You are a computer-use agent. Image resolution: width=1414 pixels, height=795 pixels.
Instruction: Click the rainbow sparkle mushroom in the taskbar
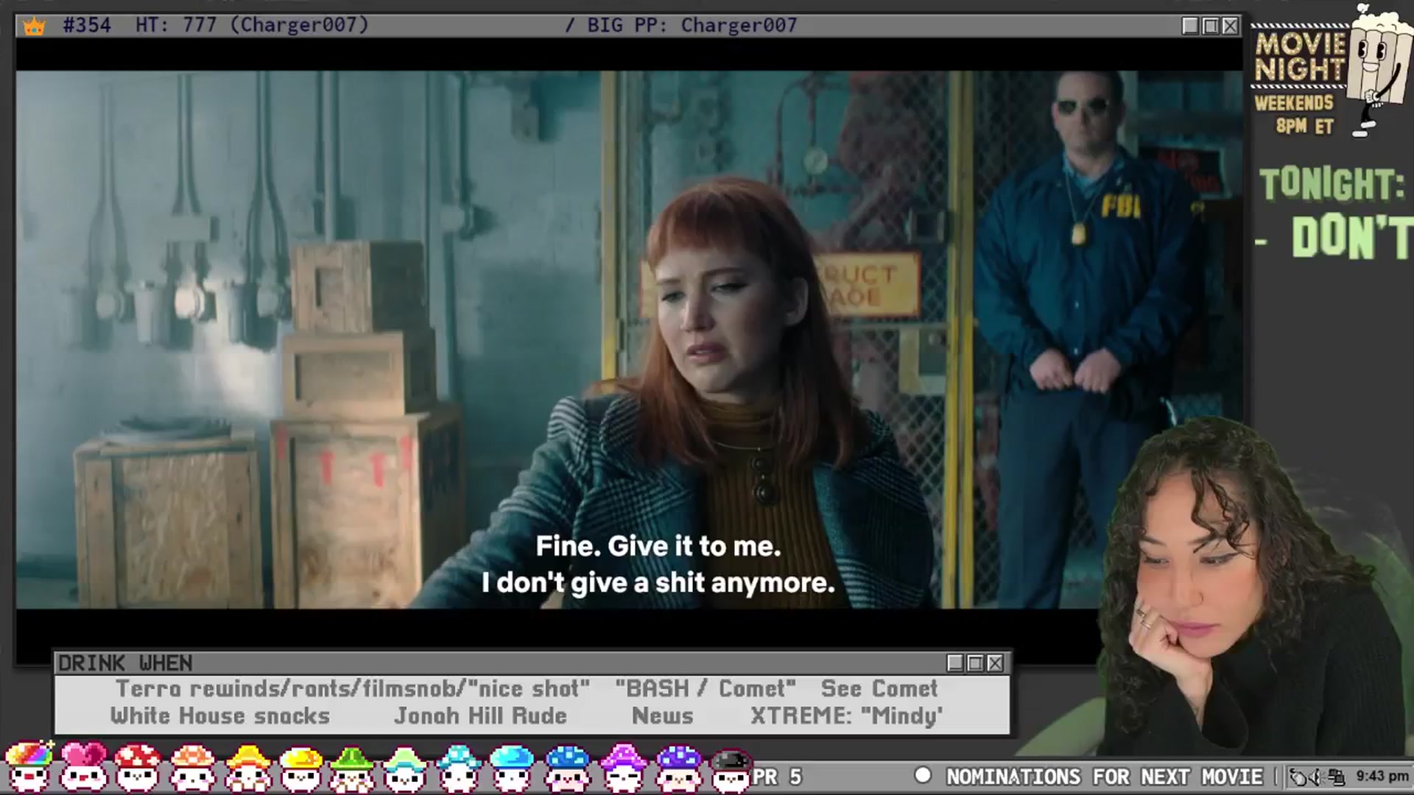(29, 767)
